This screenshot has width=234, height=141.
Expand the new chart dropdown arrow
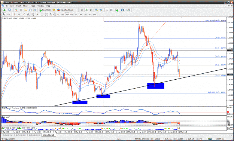click(x=6, y=10)
